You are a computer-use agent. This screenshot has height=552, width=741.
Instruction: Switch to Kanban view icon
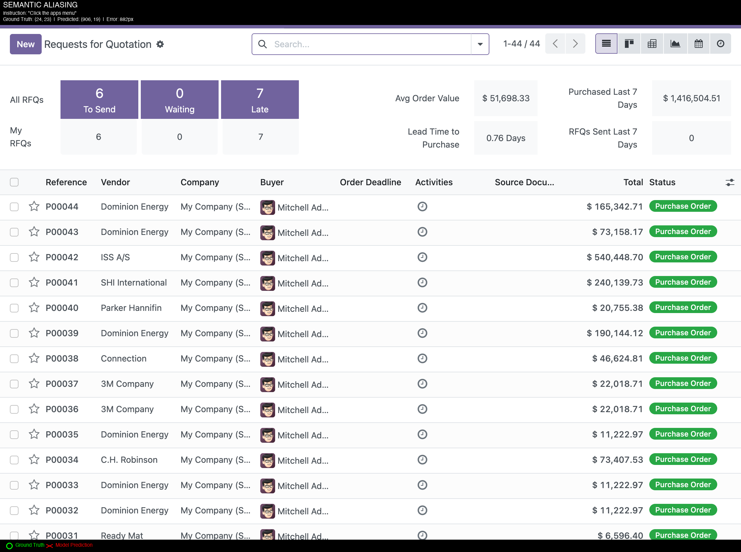(629, 44)
